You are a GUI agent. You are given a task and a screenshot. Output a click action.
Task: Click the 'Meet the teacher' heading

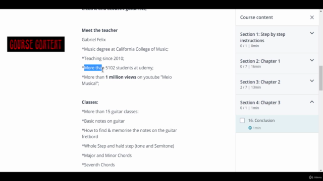(100, 30)
